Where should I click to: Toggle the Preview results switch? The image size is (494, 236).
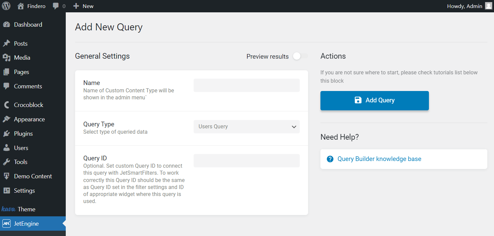(300, 56)
